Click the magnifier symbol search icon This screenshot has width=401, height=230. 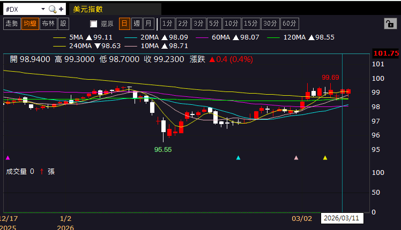coord(52,9)
